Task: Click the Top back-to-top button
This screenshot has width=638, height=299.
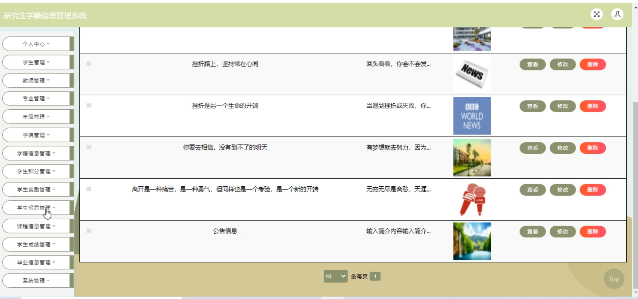Action: (x=614, y=279)
